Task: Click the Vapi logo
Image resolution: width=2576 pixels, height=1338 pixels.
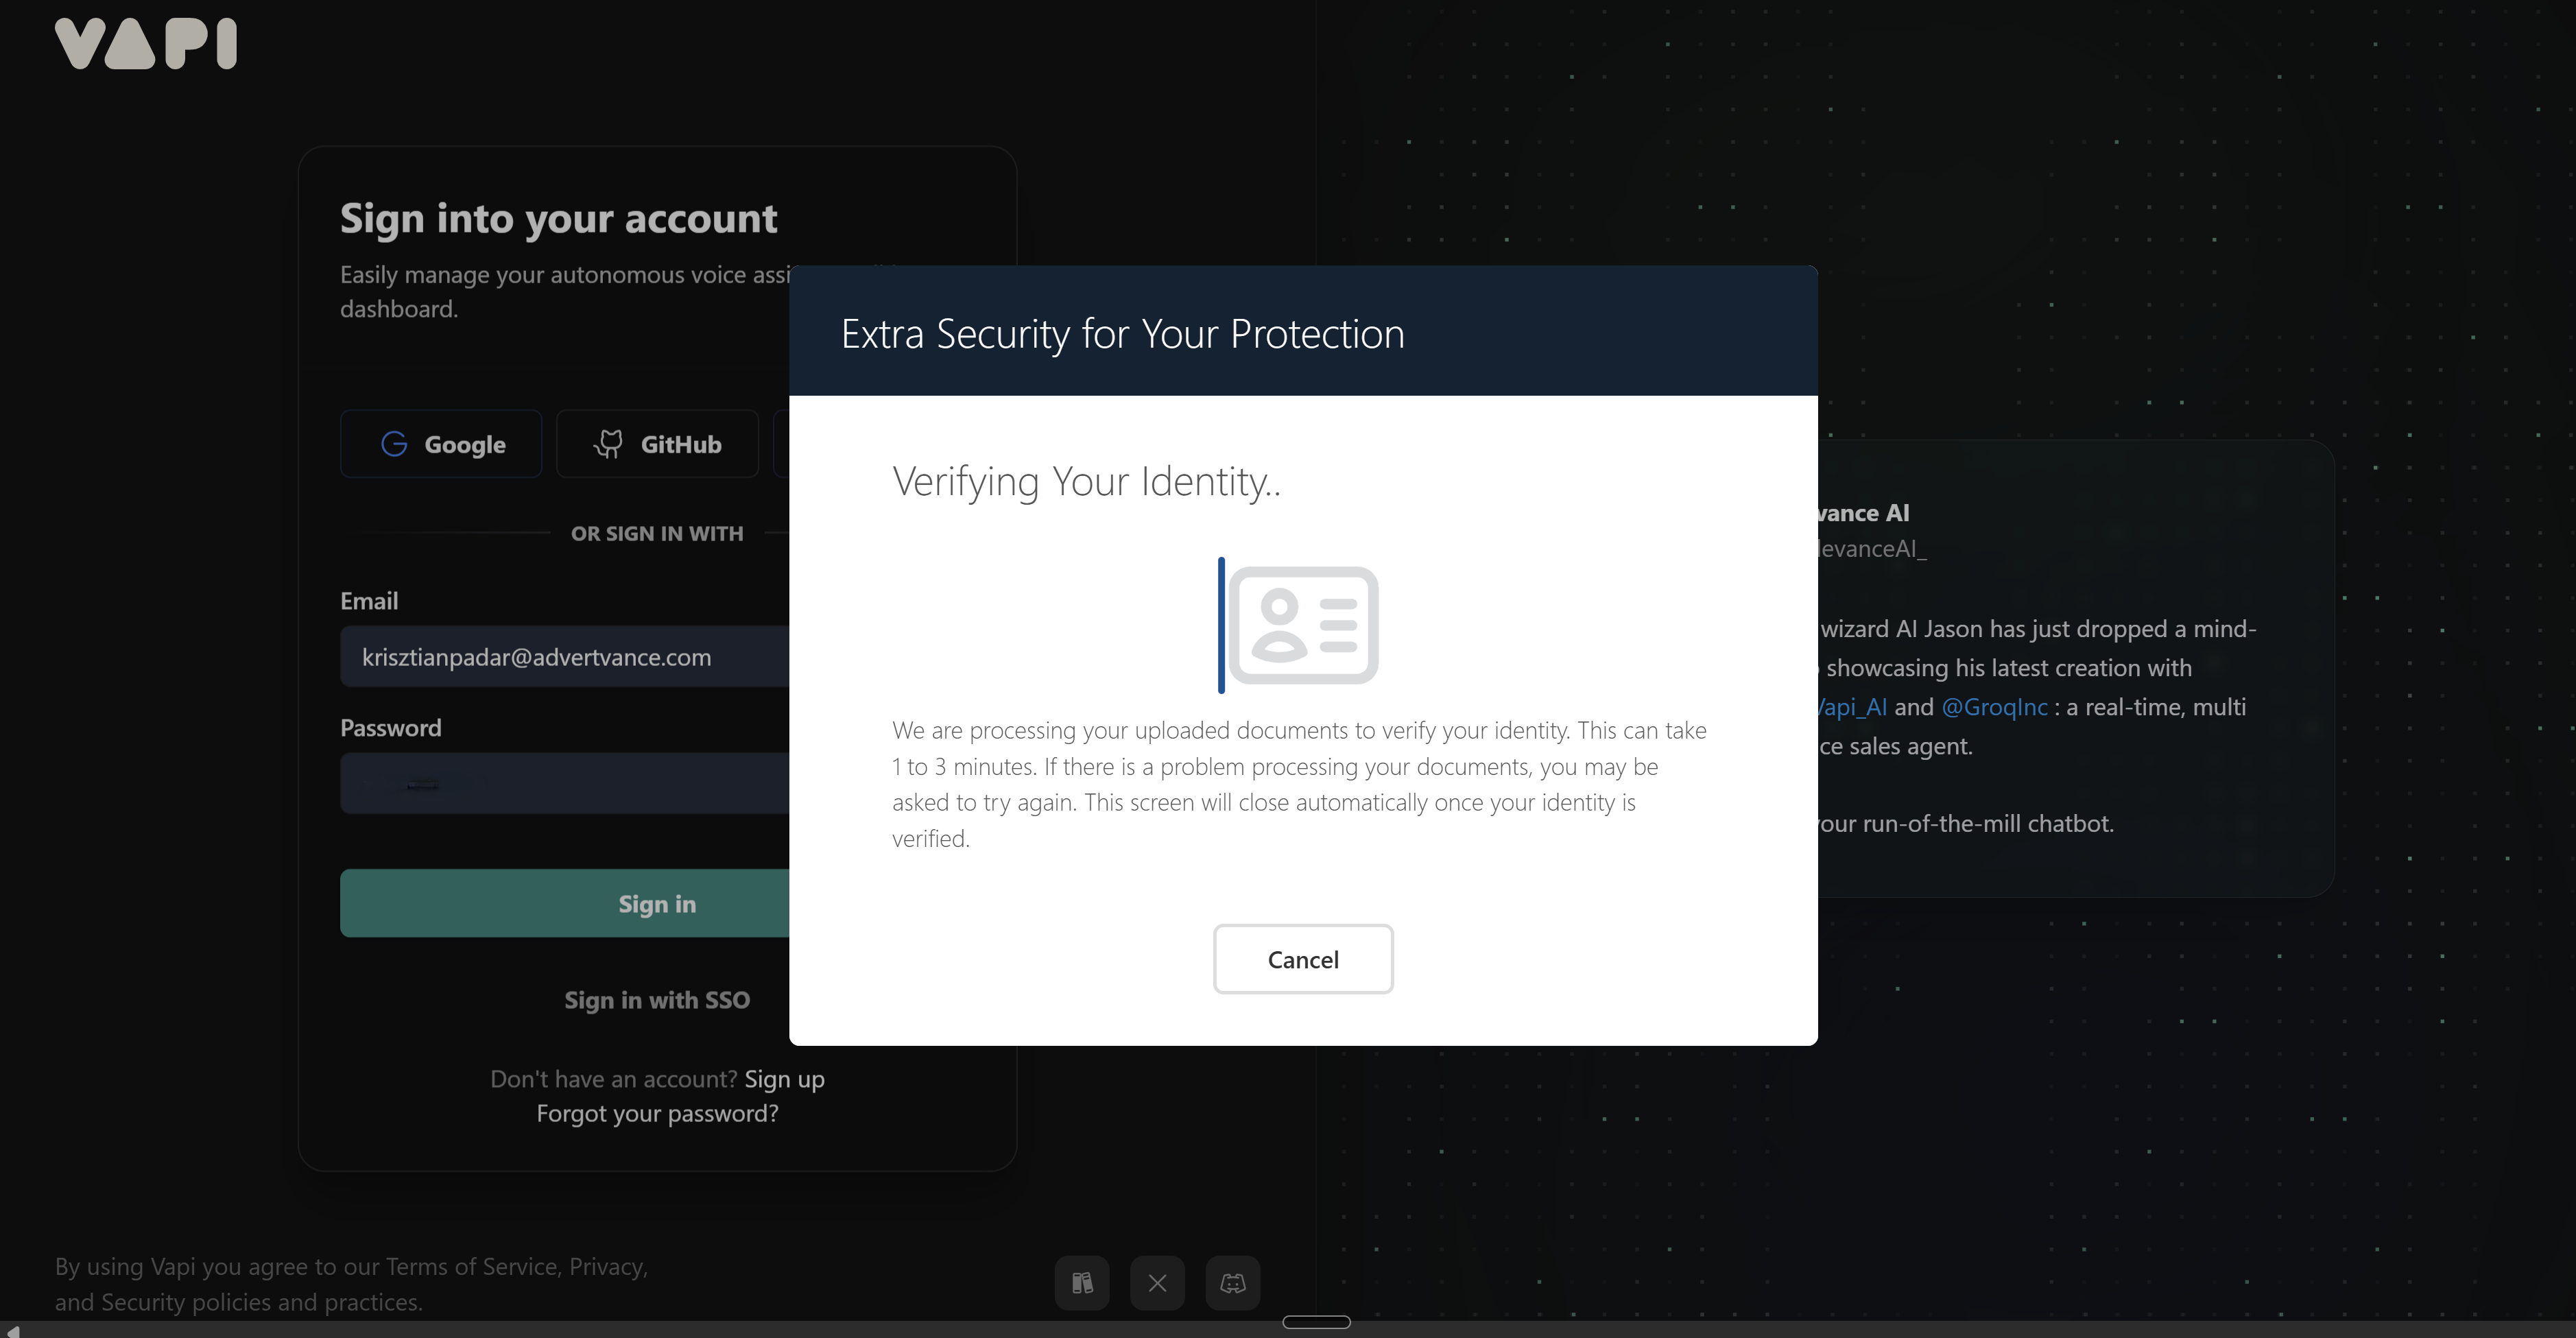Action: tap(146, 44)
